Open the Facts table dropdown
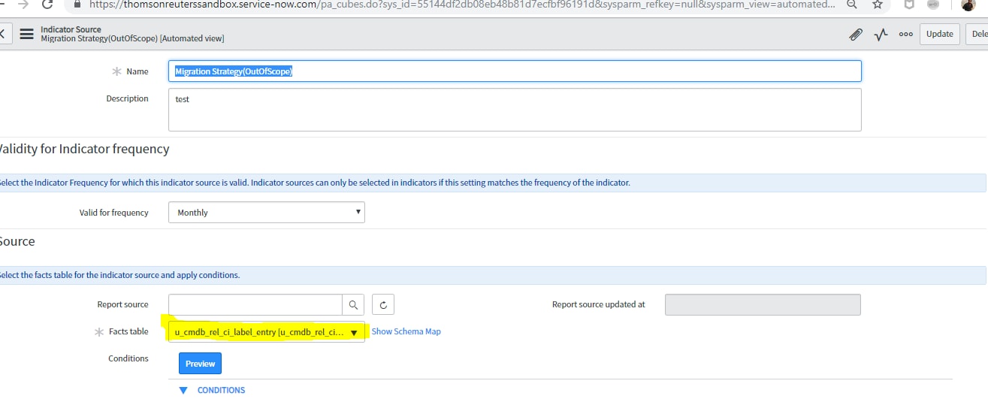This screenshot has height=399, width=988. [x=267, y=332]
